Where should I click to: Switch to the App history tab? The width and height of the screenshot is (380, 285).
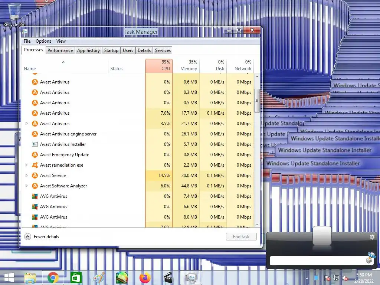[x=88, y=50]
